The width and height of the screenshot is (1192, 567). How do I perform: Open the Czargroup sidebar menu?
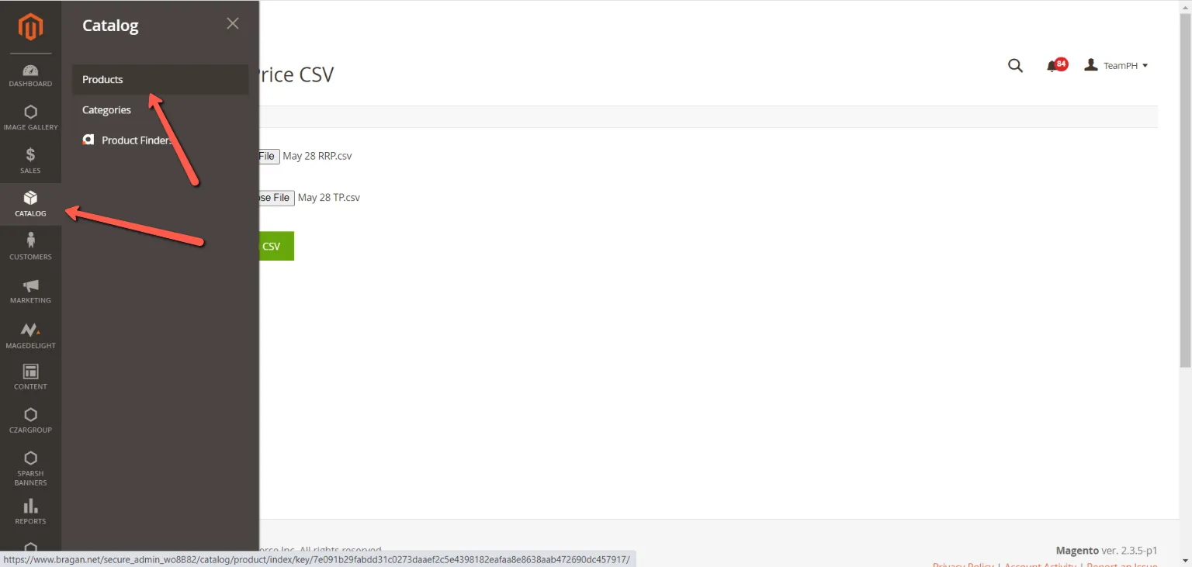coord(30,421)
